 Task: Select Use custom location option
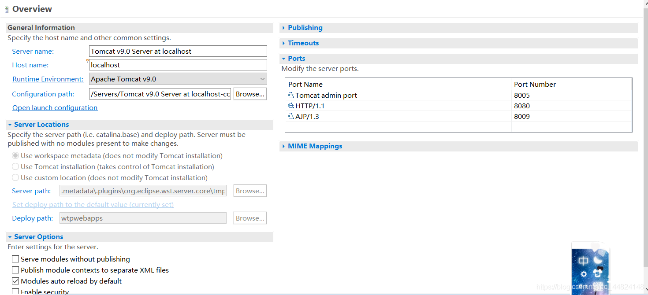15,177
